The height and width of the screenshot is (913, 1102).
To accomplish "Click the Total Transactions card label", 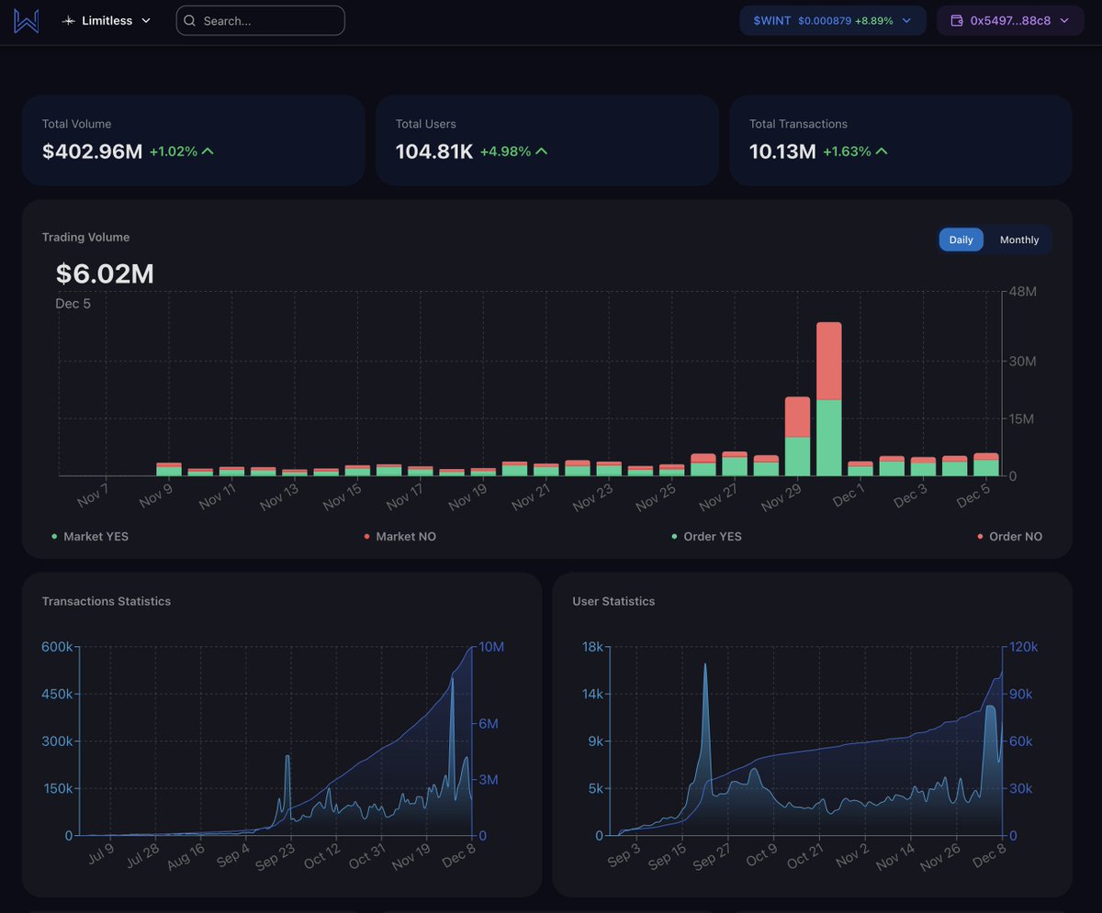I will [798, 124].
